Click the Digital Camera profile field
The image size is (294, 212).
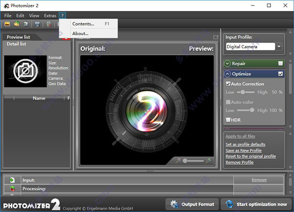pyautogui.click(x=250, y=46)
